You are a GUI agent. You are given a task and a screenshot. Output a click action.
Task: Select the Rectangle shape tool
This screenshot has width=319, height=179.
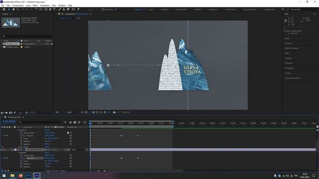[46, 9]
